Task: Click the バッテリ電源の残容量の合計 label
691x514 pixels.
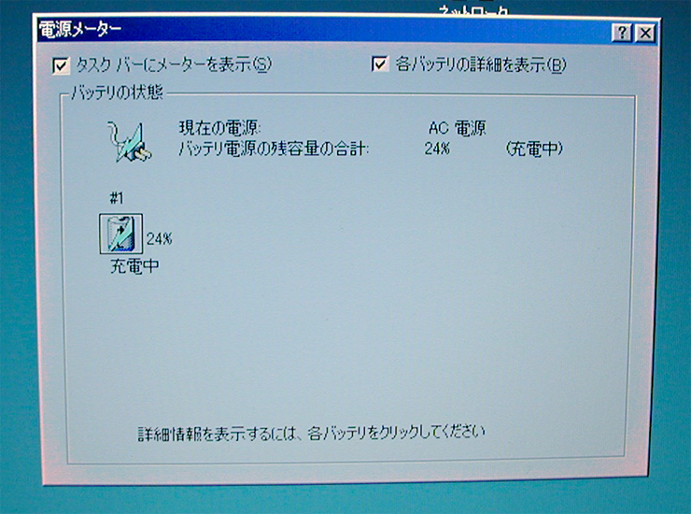Action: coord(274,149)
